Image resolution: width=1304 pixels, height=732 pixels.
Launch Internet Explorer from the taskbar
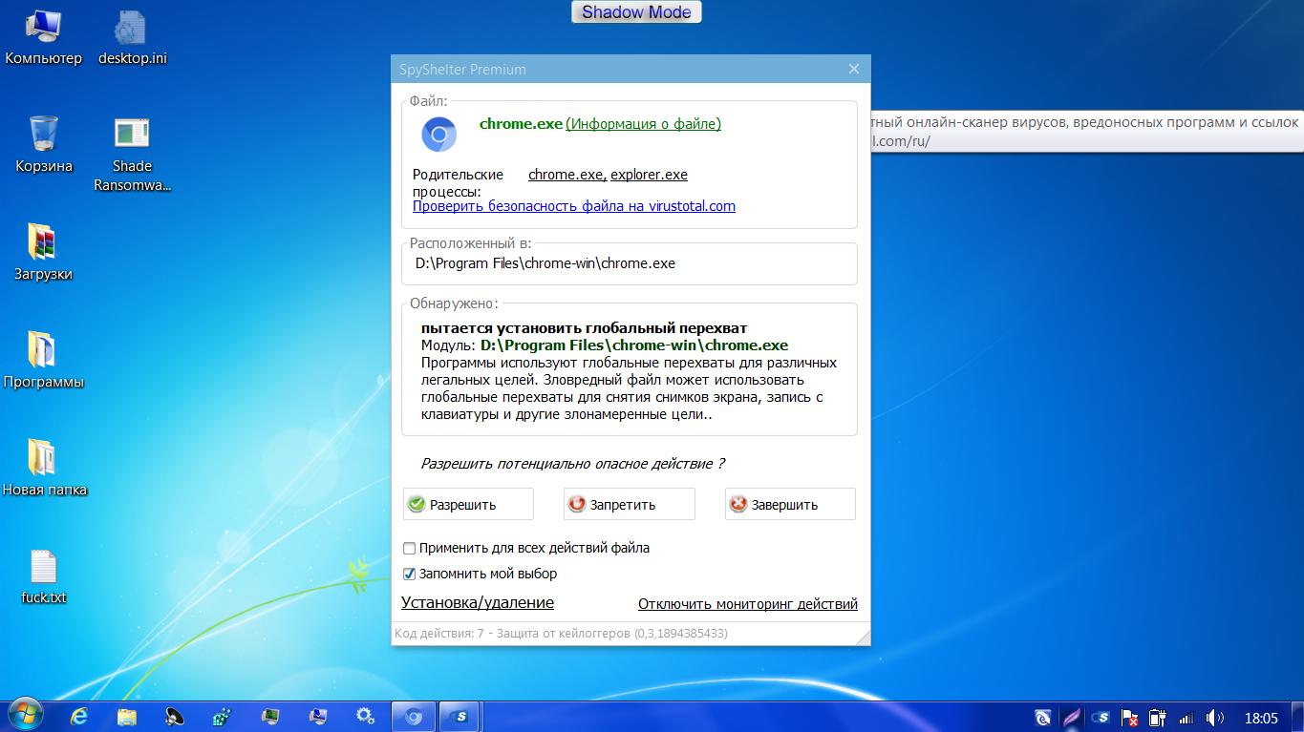[79, 716]
